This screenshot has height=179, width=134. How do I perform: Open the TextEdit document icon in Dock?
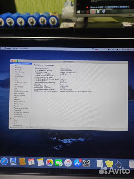tap(100, 163)
